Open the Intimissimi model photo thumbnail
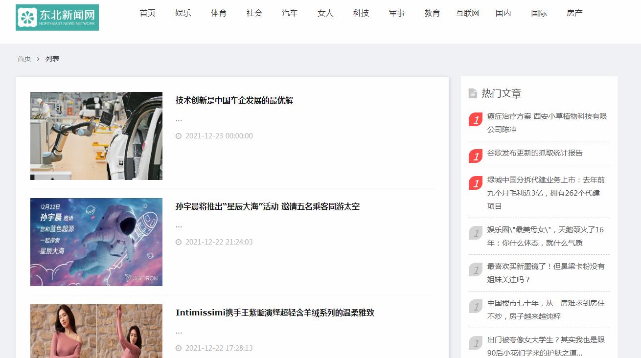Image resolution: width=641 pixels, height=358 pixels. coord(96,331)
